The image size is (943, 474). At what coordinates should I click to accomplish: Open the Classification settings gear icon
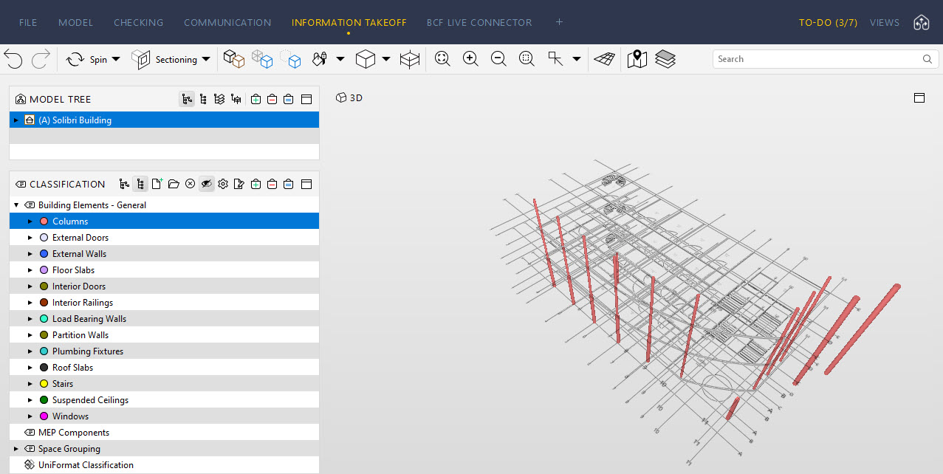223,184
